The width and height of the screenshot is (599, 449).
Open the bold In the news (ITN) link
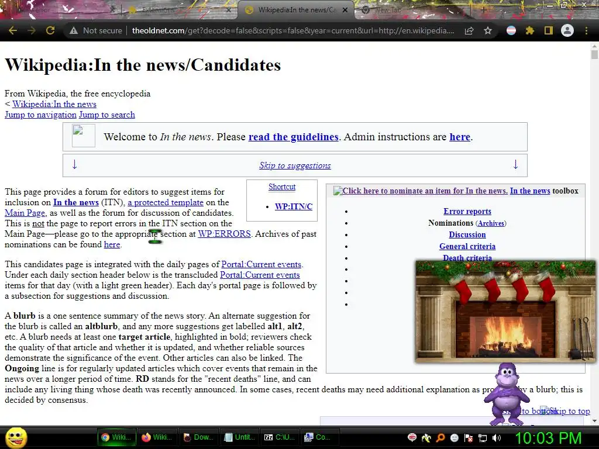pos(76,202)
